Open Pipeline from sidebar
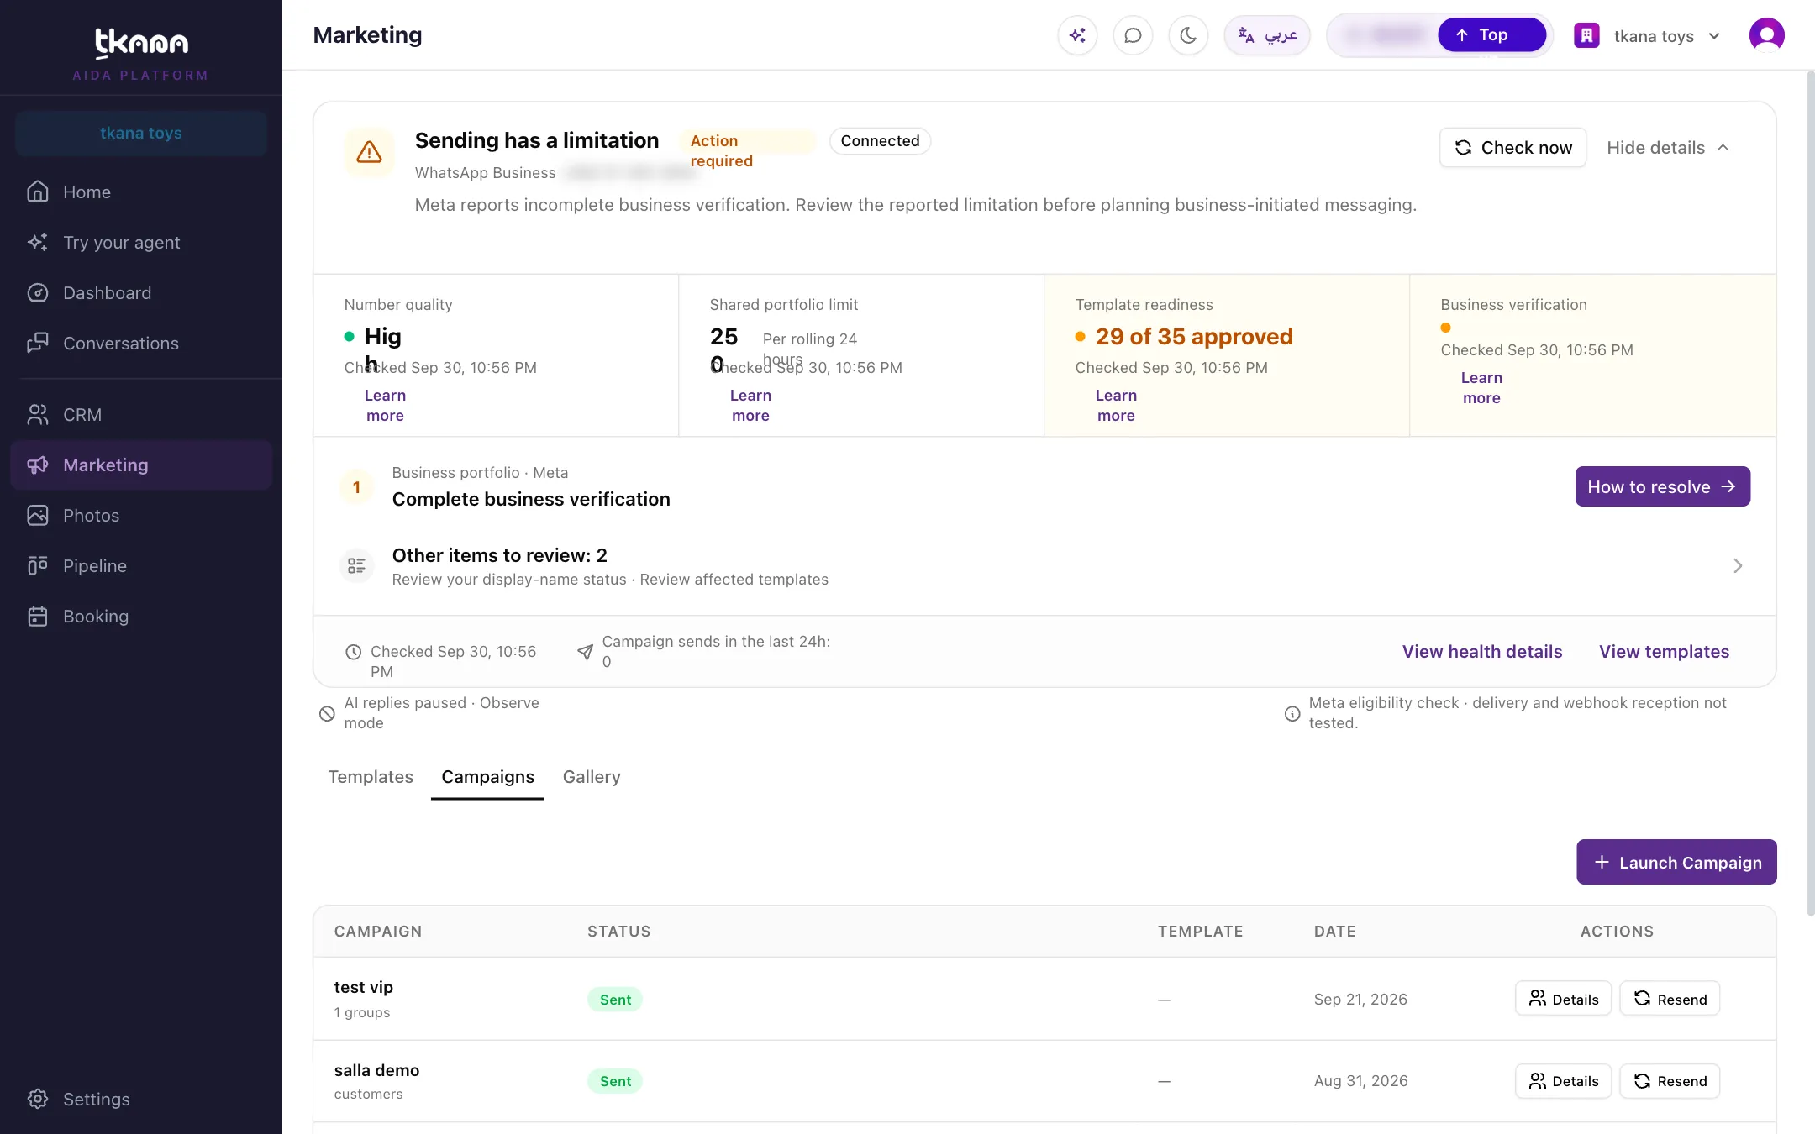The image size is (1815, 1134). coord(141,566)
